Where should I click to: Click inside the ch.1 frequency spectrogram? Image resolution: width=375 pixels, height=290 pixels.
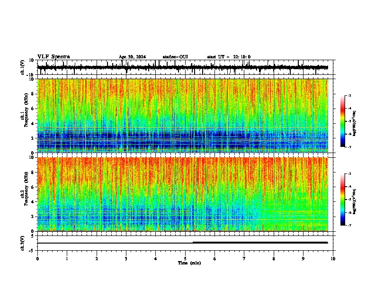[183, 116]
